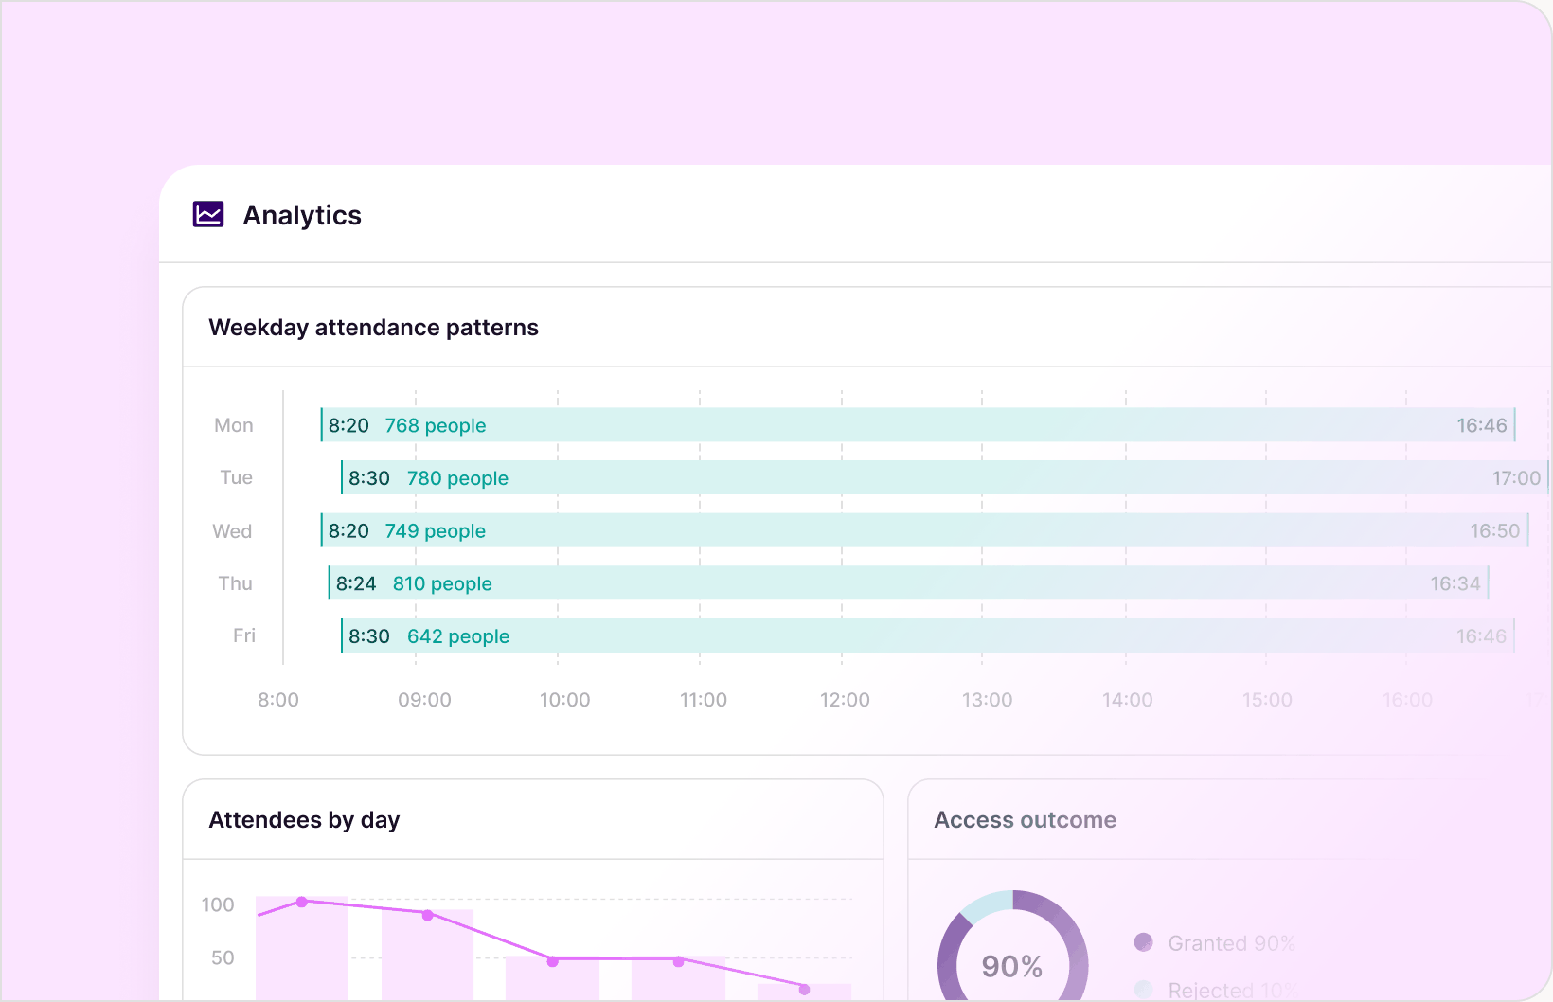The height and width of the screenshot is (1002, 1553).
Task: Click the 14:00 time axis label
Action: tap(1128, 700)
